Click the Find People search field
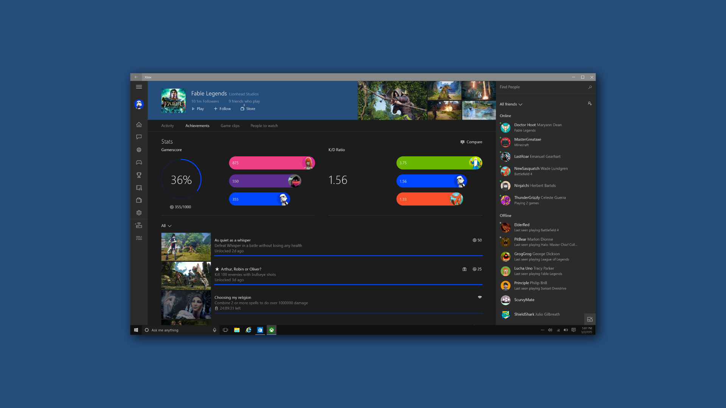Viewport: 726px width, 408px height. coord(546,87)
